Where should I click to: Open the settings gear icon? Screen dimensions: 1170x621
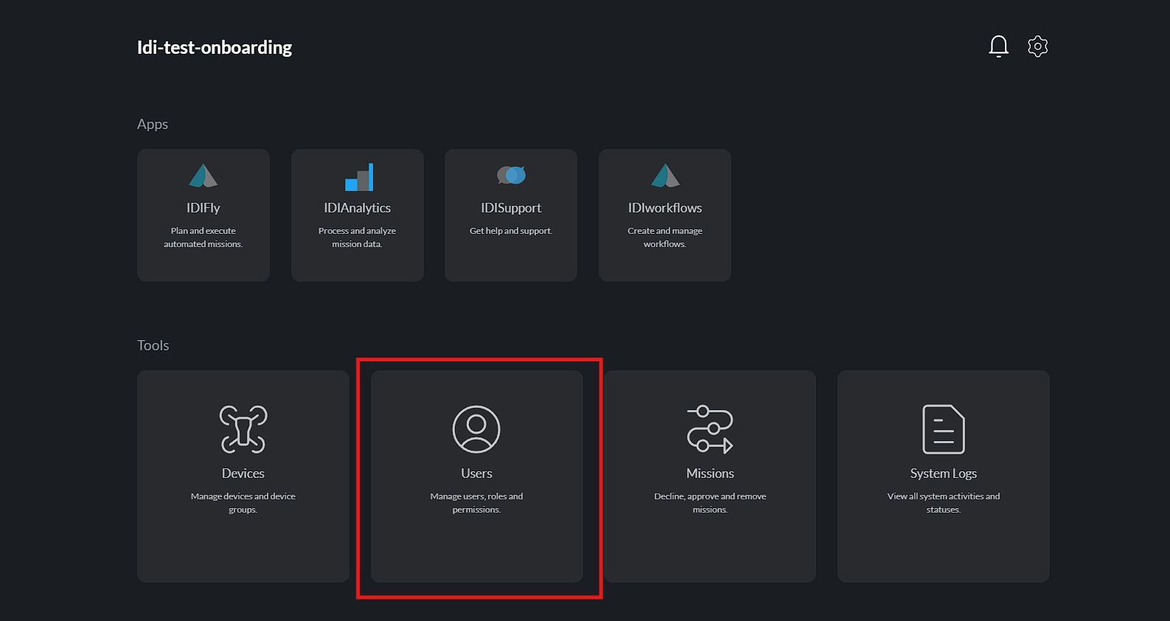coord(1037,46)
